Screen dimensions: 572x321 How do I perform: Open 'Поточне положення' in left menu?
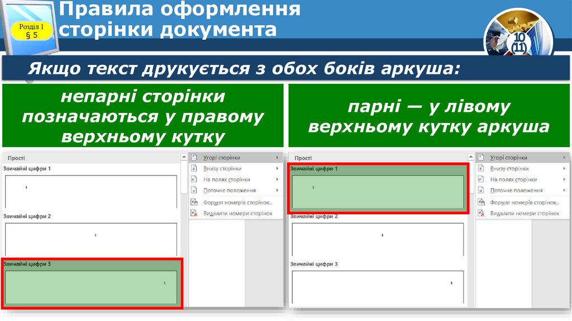[236, 190]
